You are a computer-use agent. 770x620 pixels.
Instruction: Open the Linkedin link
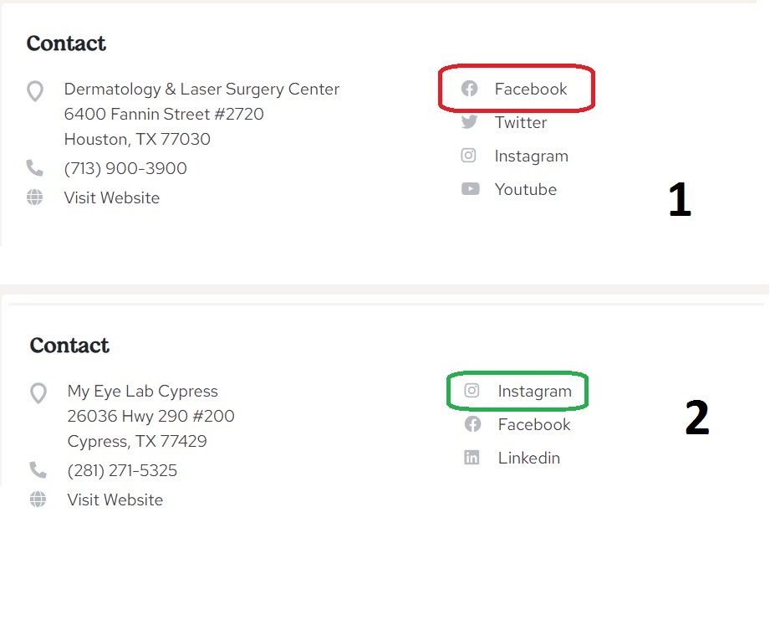click(x=528, y=458)
